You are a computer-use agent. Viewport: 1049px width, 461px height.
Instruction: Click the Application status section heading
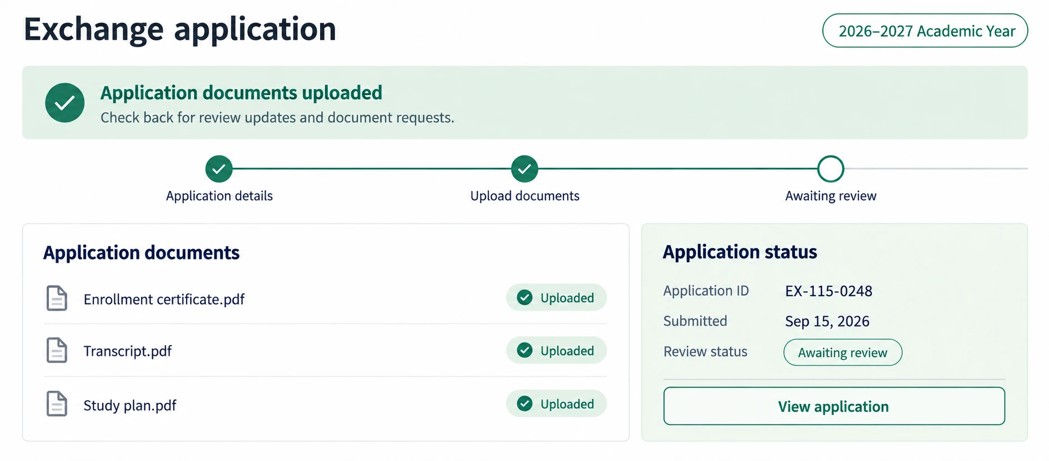click(740, 252)
